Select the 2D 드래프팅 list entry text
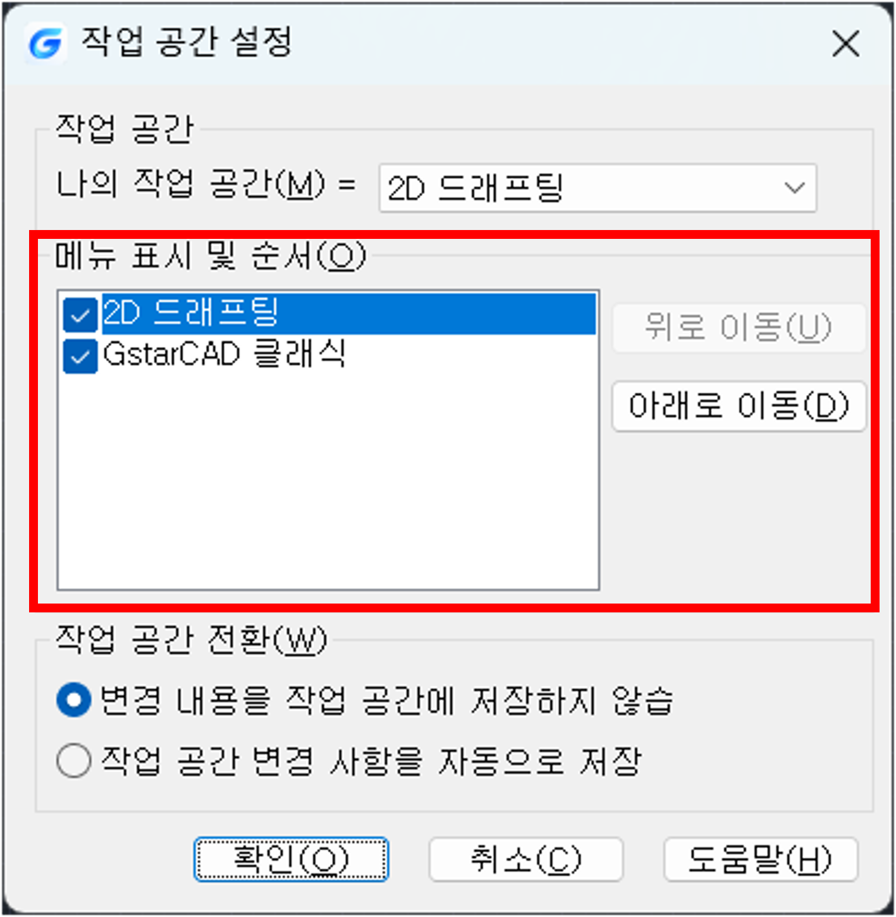896x917 pixels. (190, 313)
